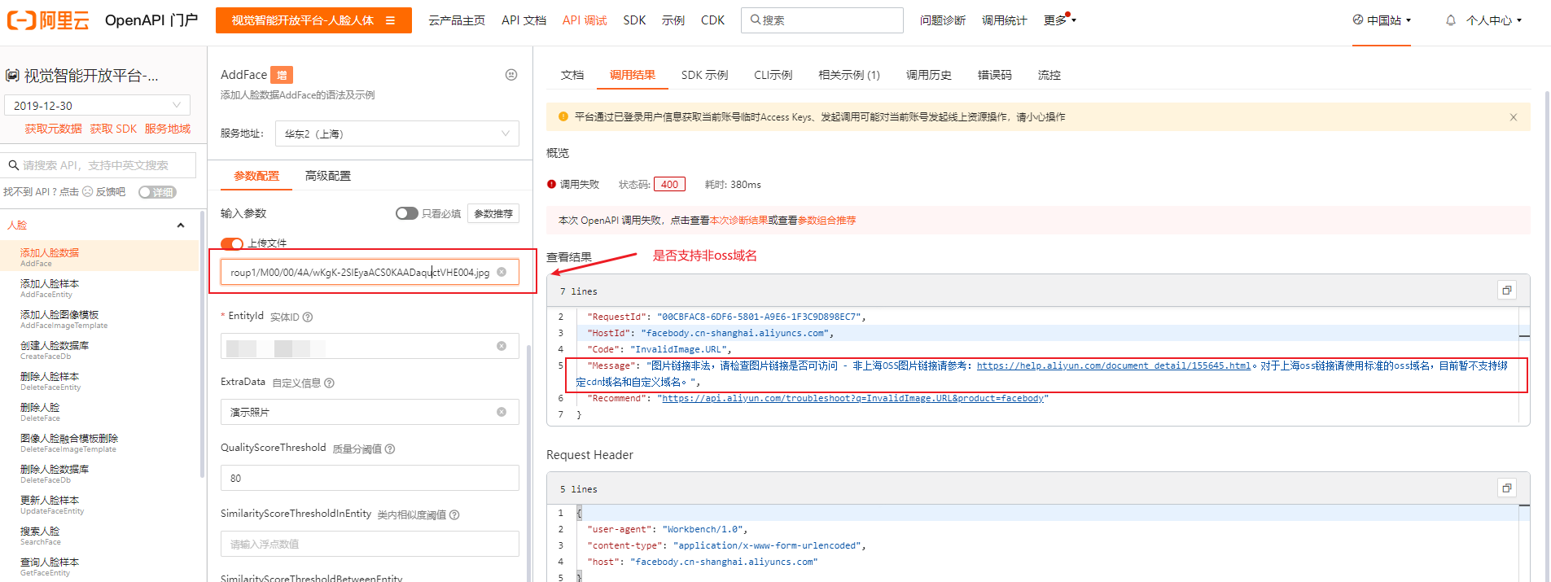The image size is (1551, 582).
Task: Open notifications with the bell icon
Action: 1451,20
